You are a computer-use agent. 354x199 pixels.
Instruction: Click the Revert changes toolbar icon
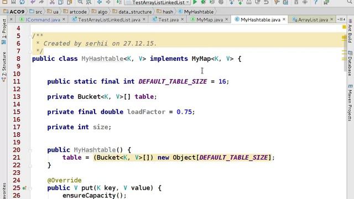(267, 2)
